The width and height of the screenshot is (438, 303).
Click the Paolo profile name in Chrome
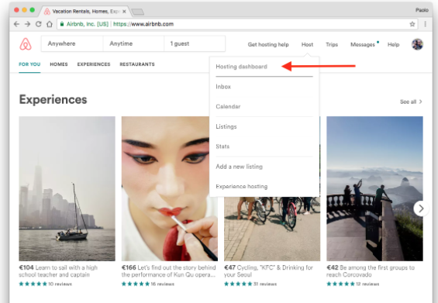click(422, 10)
